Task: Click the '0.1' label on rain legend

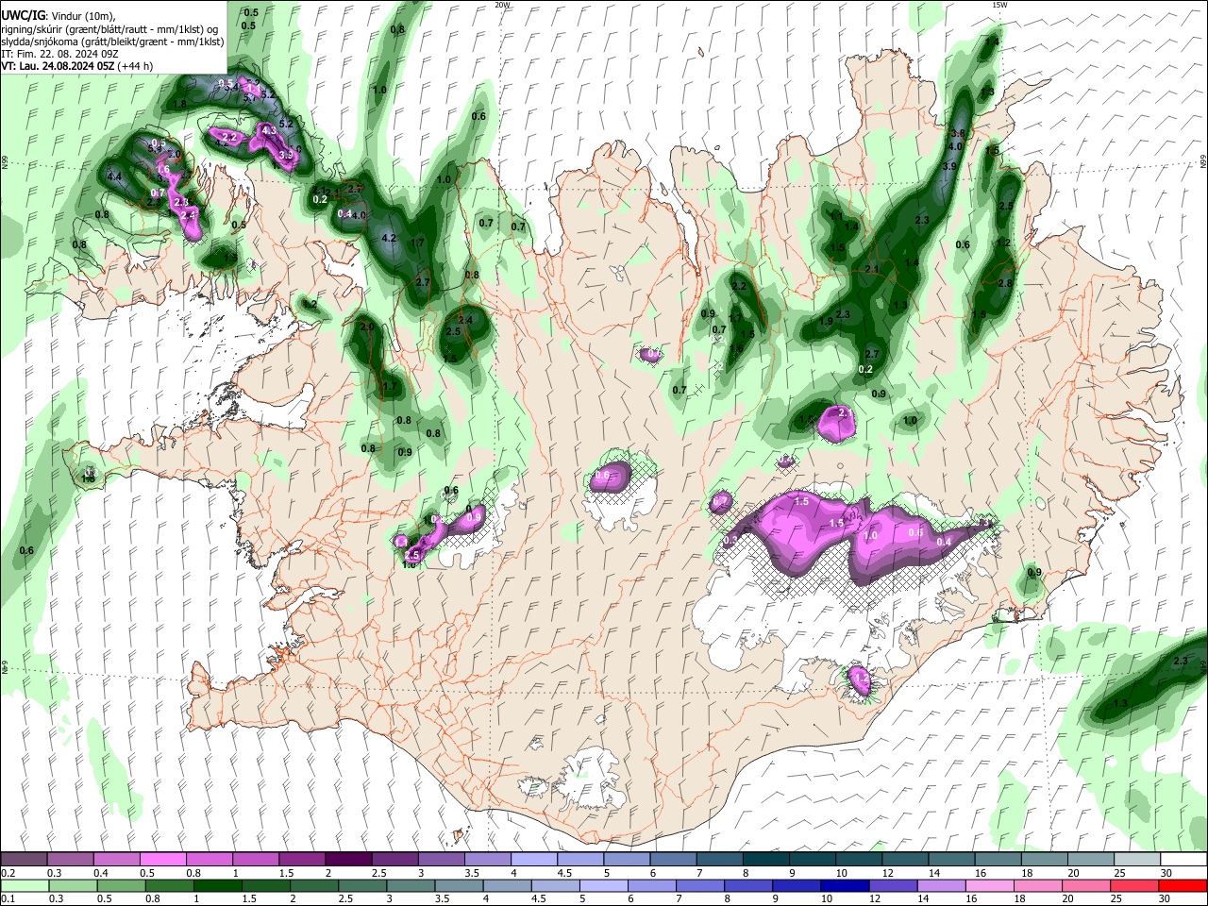Action: tap(8, 898)
